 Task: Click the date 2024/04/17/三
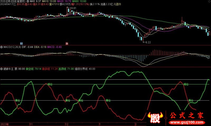pos(8,4)
